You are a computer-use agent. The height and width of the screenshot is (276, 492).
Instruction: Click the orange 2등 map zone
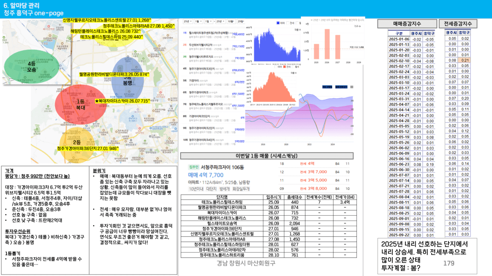pyautogui.click(x=77, y=142)
